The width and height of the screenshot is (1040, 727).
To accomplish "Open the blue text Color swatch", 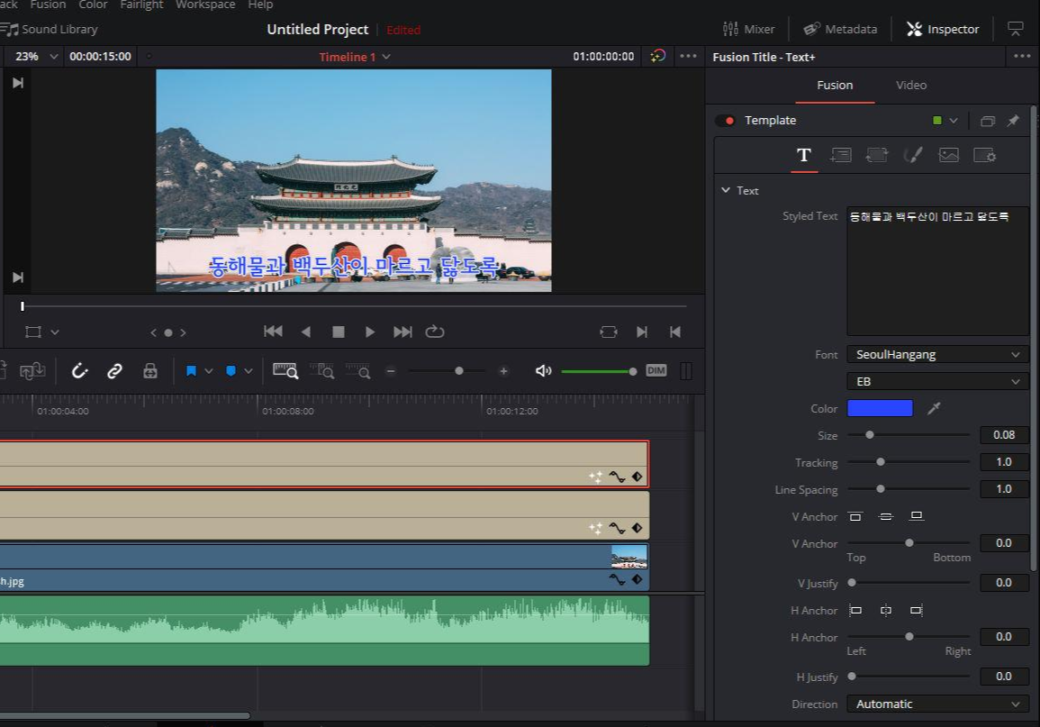I will 880,408.
